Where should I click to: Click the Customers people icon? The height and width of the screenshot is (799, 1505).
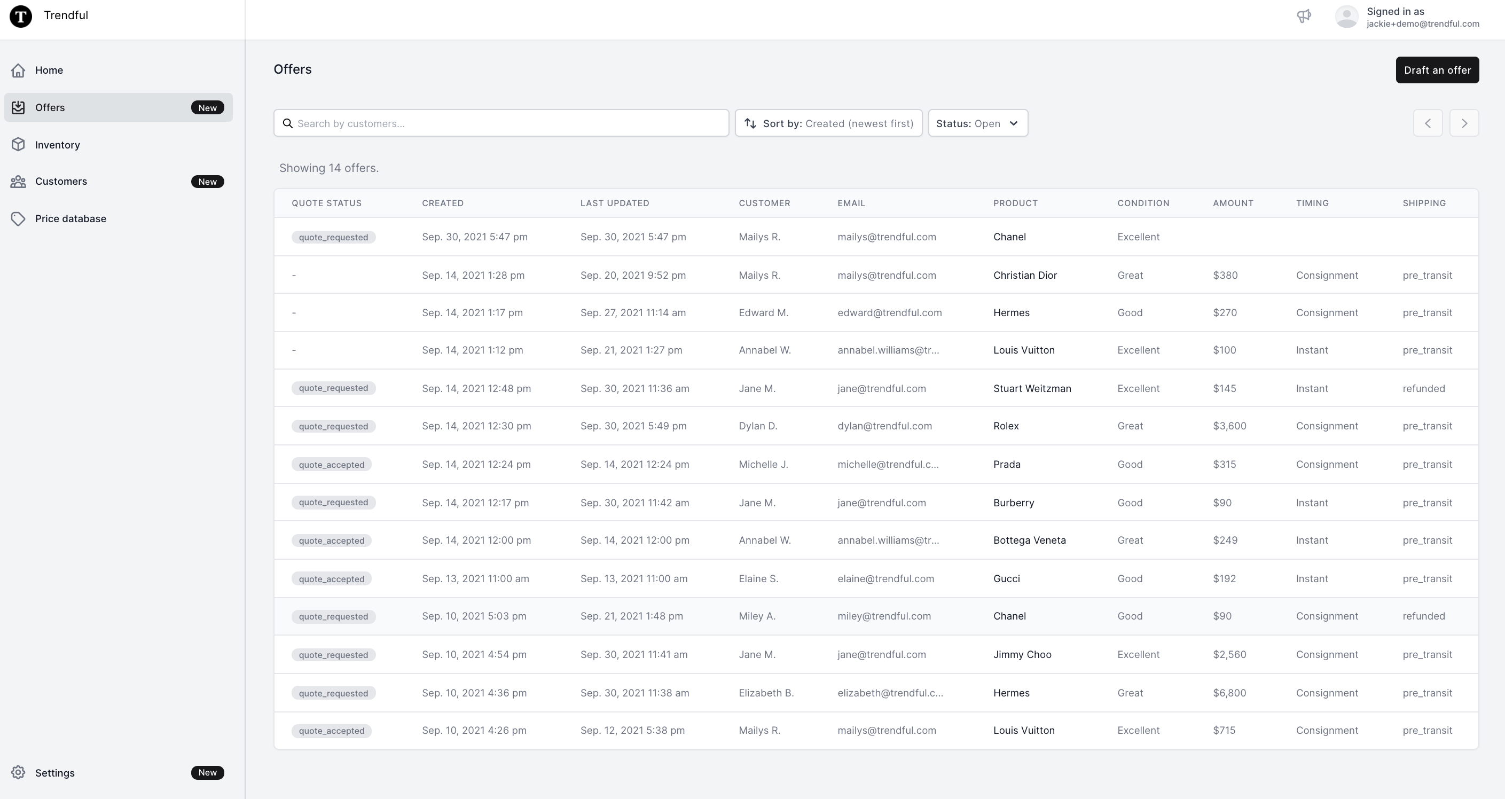(18, 182)
